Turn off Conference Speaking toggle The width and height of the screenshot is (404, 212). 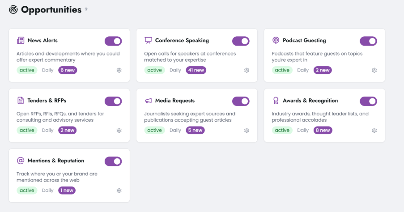coord(241,41)
